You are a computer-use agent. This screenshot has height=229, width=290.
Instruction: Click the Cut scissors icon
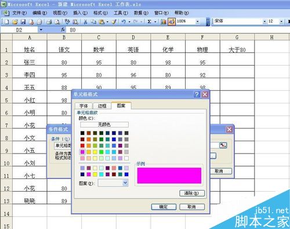click(x=85, y=22)
